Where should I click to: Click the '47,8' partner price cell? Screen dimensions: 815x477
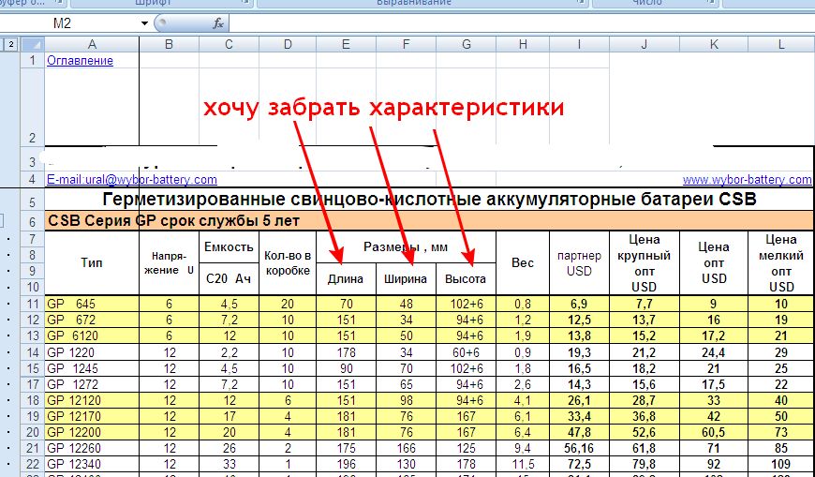pos(579,432)
